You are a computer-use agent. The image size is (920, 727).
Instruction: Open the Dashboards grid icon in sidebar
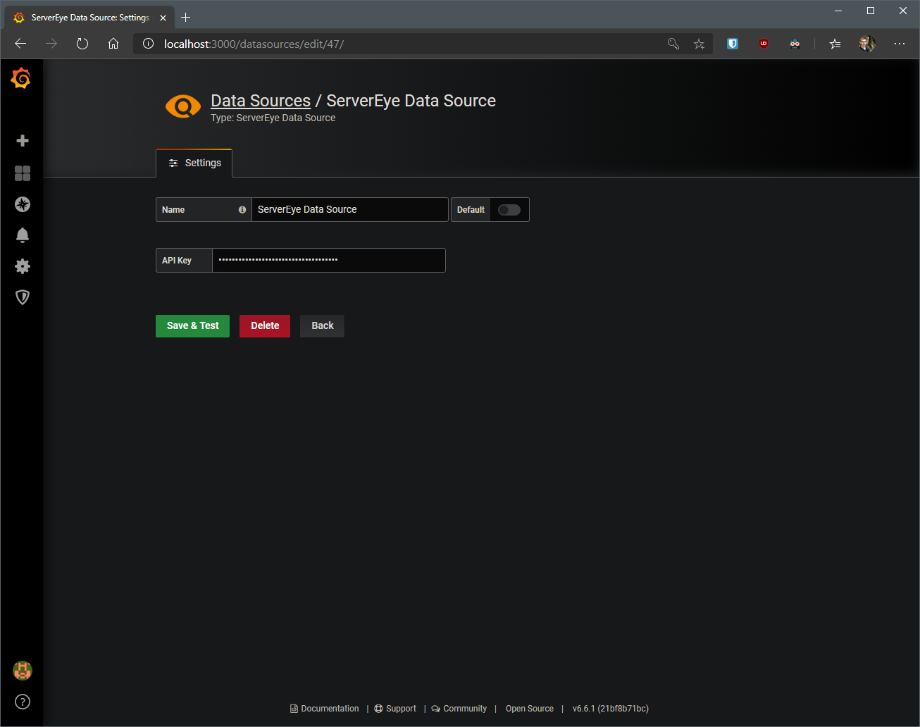click(x=23, y=173)
